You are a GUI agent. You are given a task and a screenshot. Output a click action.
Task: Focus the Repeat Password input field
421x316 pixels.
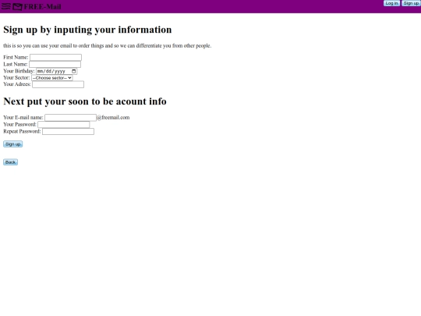[x=68, y=131]
